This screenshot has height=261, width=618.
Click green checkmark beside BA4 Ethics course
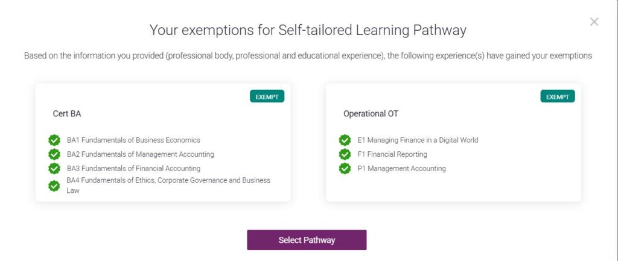54,186
